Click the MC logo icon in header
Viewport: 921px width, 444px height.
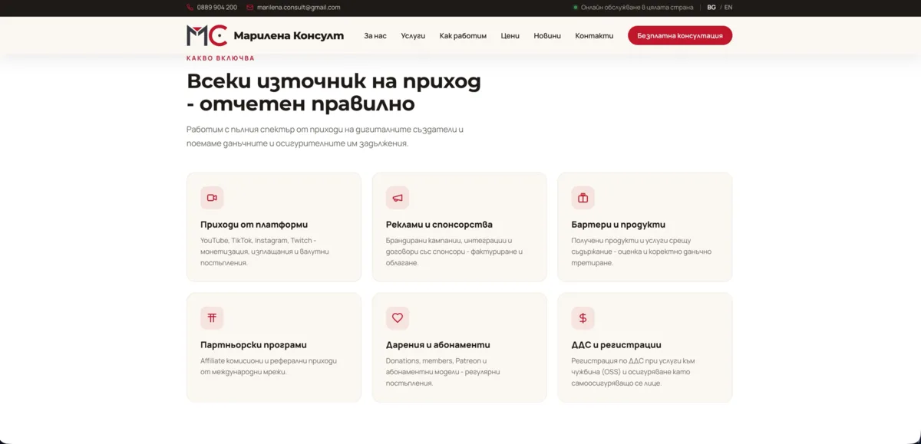[x=206, y=35]
